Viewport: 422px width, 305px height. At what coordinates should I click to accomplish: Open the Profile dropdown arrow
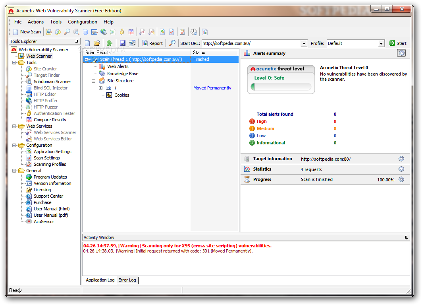(381, 43)
